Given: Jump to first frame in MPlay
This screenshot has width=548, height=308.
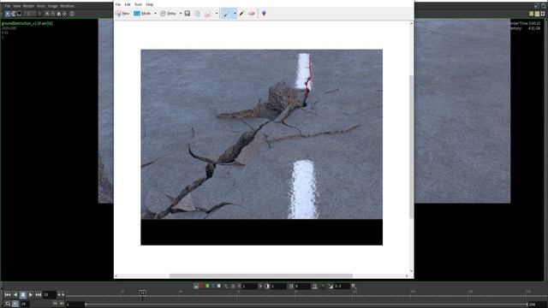Looking at the screenshot, I should [8, 295].
